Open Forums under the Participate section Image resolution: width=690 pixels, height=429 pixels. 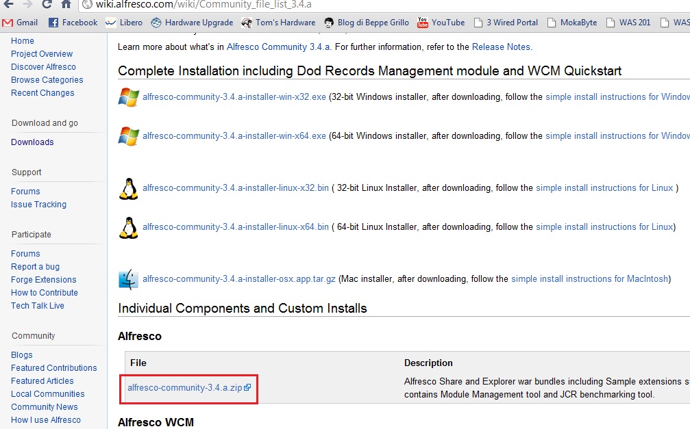pos(25,254)
